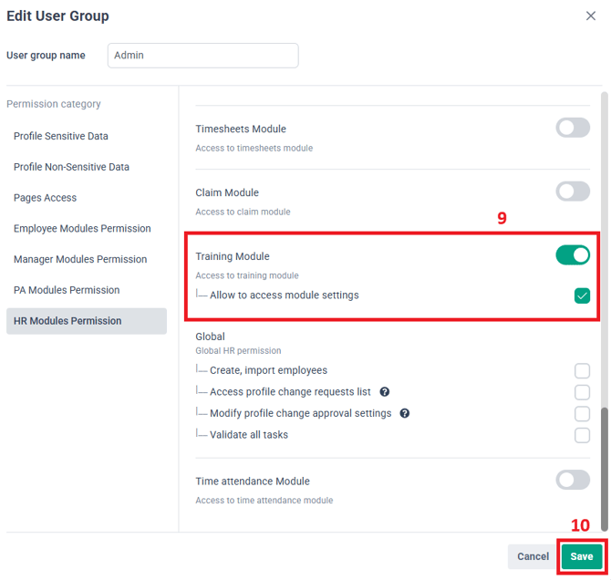The height and width of the screenshot is (580, 611).
Task: Check the Create, import employees box
Action: click(x=582, y=370)
